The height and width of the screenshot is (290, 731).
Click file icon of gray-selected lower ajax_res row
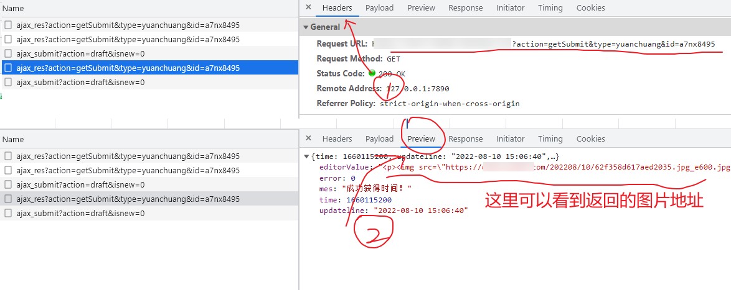(8, 199)
